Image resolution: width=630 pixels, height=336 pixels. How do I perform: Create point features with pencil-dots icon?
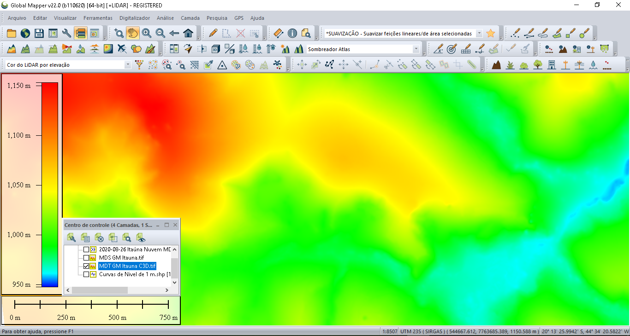pyautogui.click(x=516, y=33)
